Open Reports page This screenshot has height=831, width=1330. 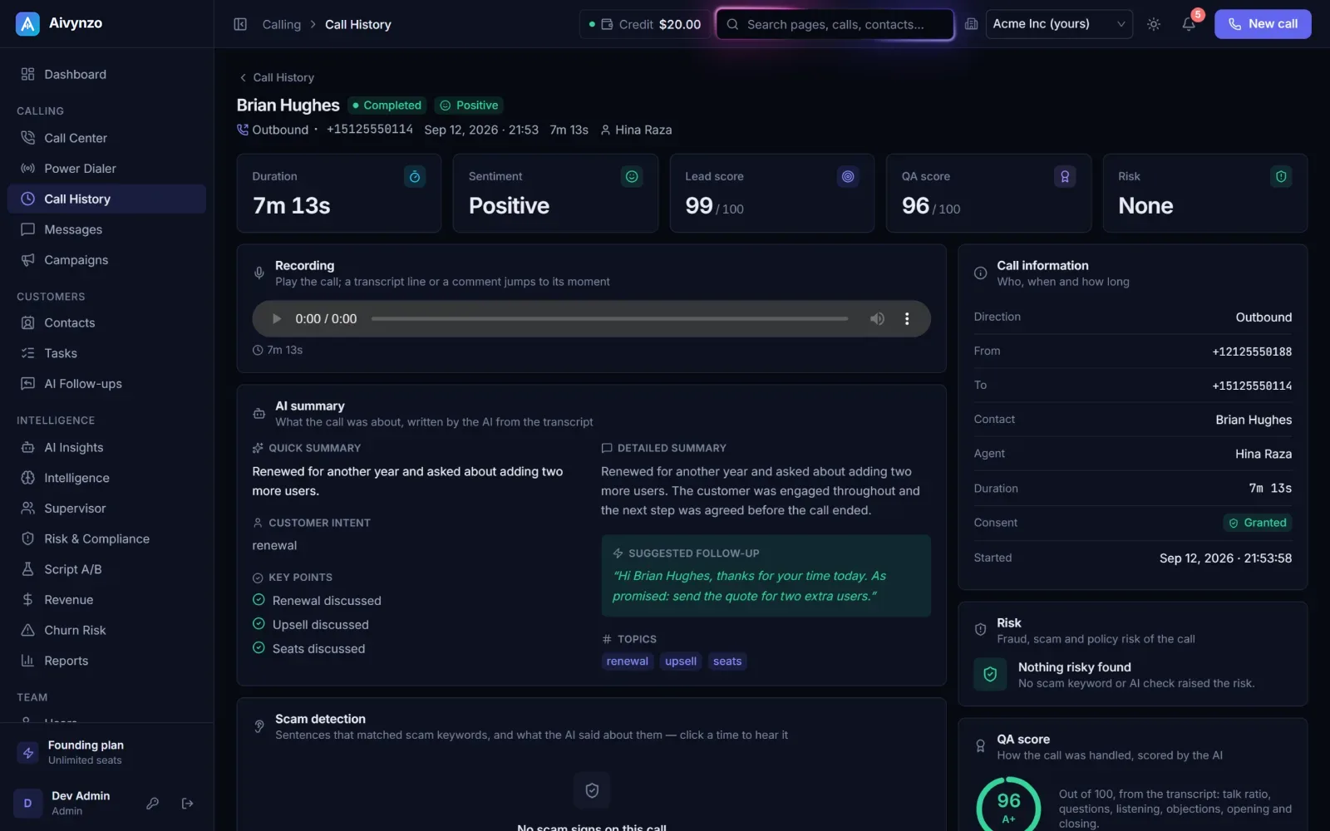tap(106, 661)
